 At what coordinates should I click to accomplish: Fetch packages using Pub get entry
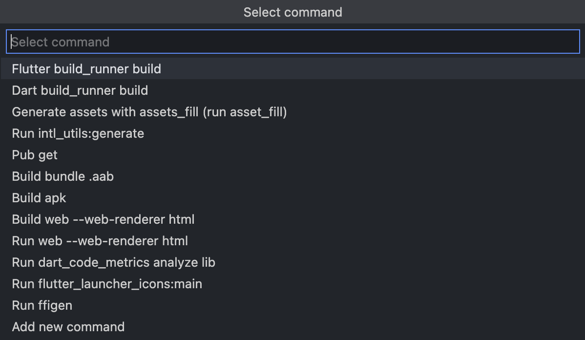[35, 155]
